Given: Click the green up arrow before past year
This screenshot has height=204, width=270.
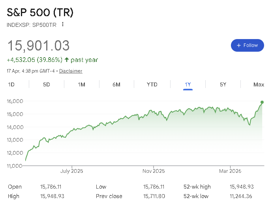Looking at the screenshot, I should (x=67, y=60).
